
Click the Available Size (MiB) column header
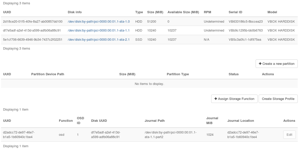tap(183, 12)
